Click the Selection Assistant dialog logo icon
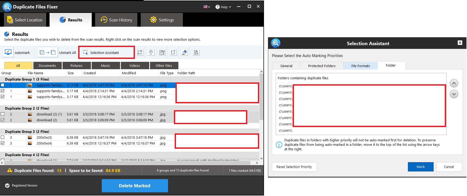The image size is (467, 196). [276, 43]
